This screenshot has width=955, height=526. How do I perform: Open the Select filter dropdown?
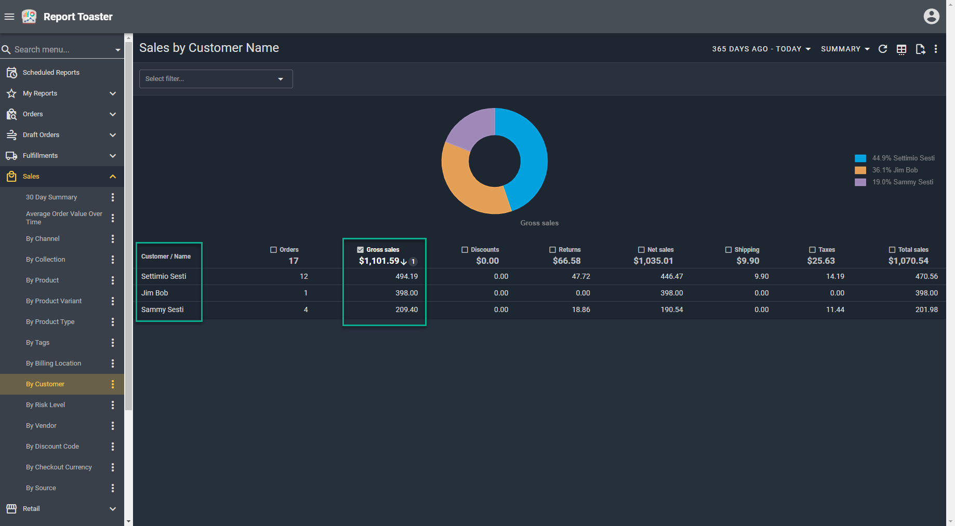pos(216,79)
